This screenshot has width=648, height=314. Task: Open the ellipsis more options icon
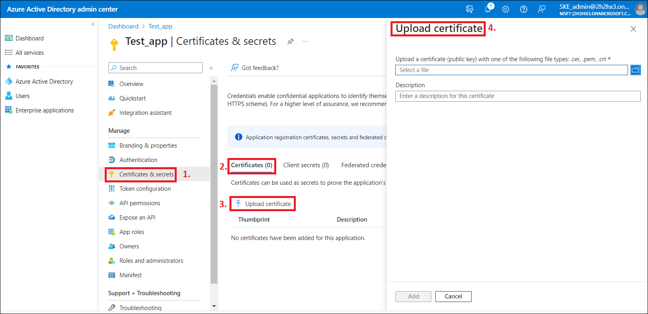(x=305, y=42)
